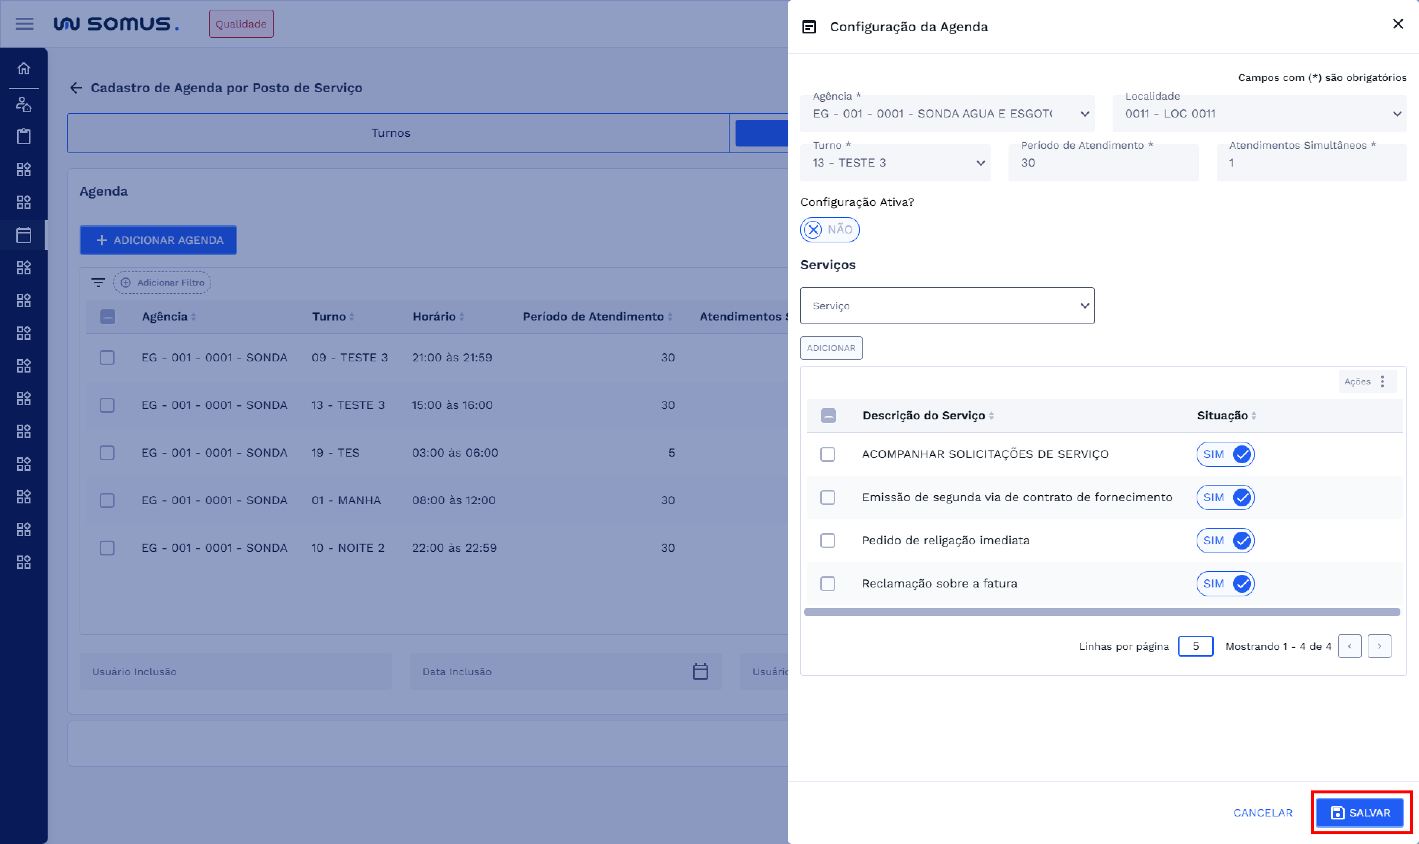Click the clipboard icon in sidebar
The width and height of the screenshot is (1419, 844).
point(24,136)
